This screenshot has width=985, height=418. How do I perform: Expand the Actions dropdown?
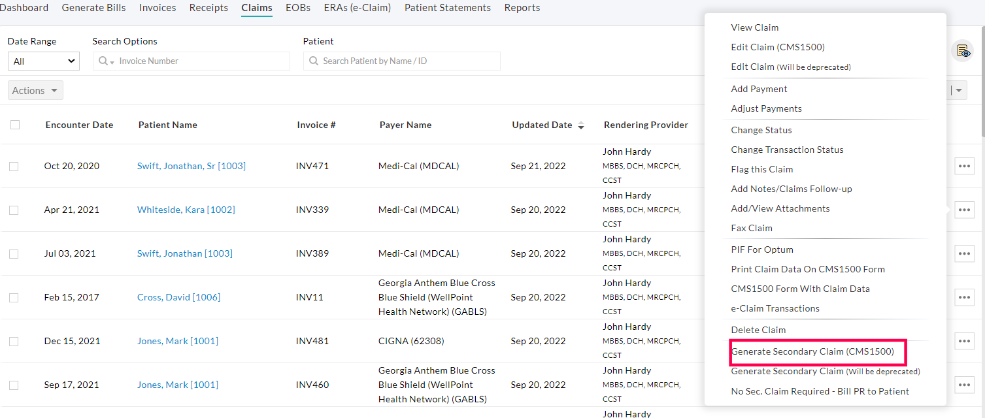(x=35, y=89)
